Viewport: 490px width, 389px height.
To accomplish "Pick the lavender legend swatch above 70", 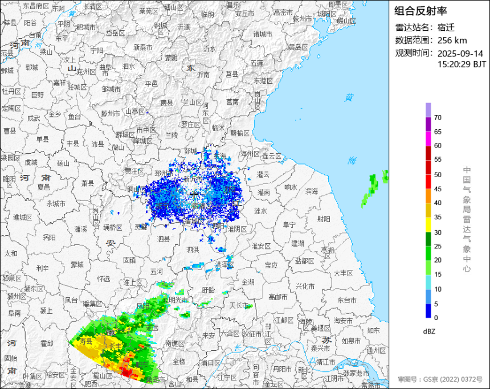I will [428, 110].
